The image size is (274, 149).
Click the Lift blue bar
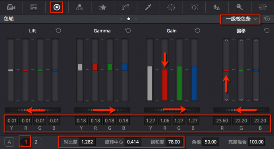coord(55,70)
